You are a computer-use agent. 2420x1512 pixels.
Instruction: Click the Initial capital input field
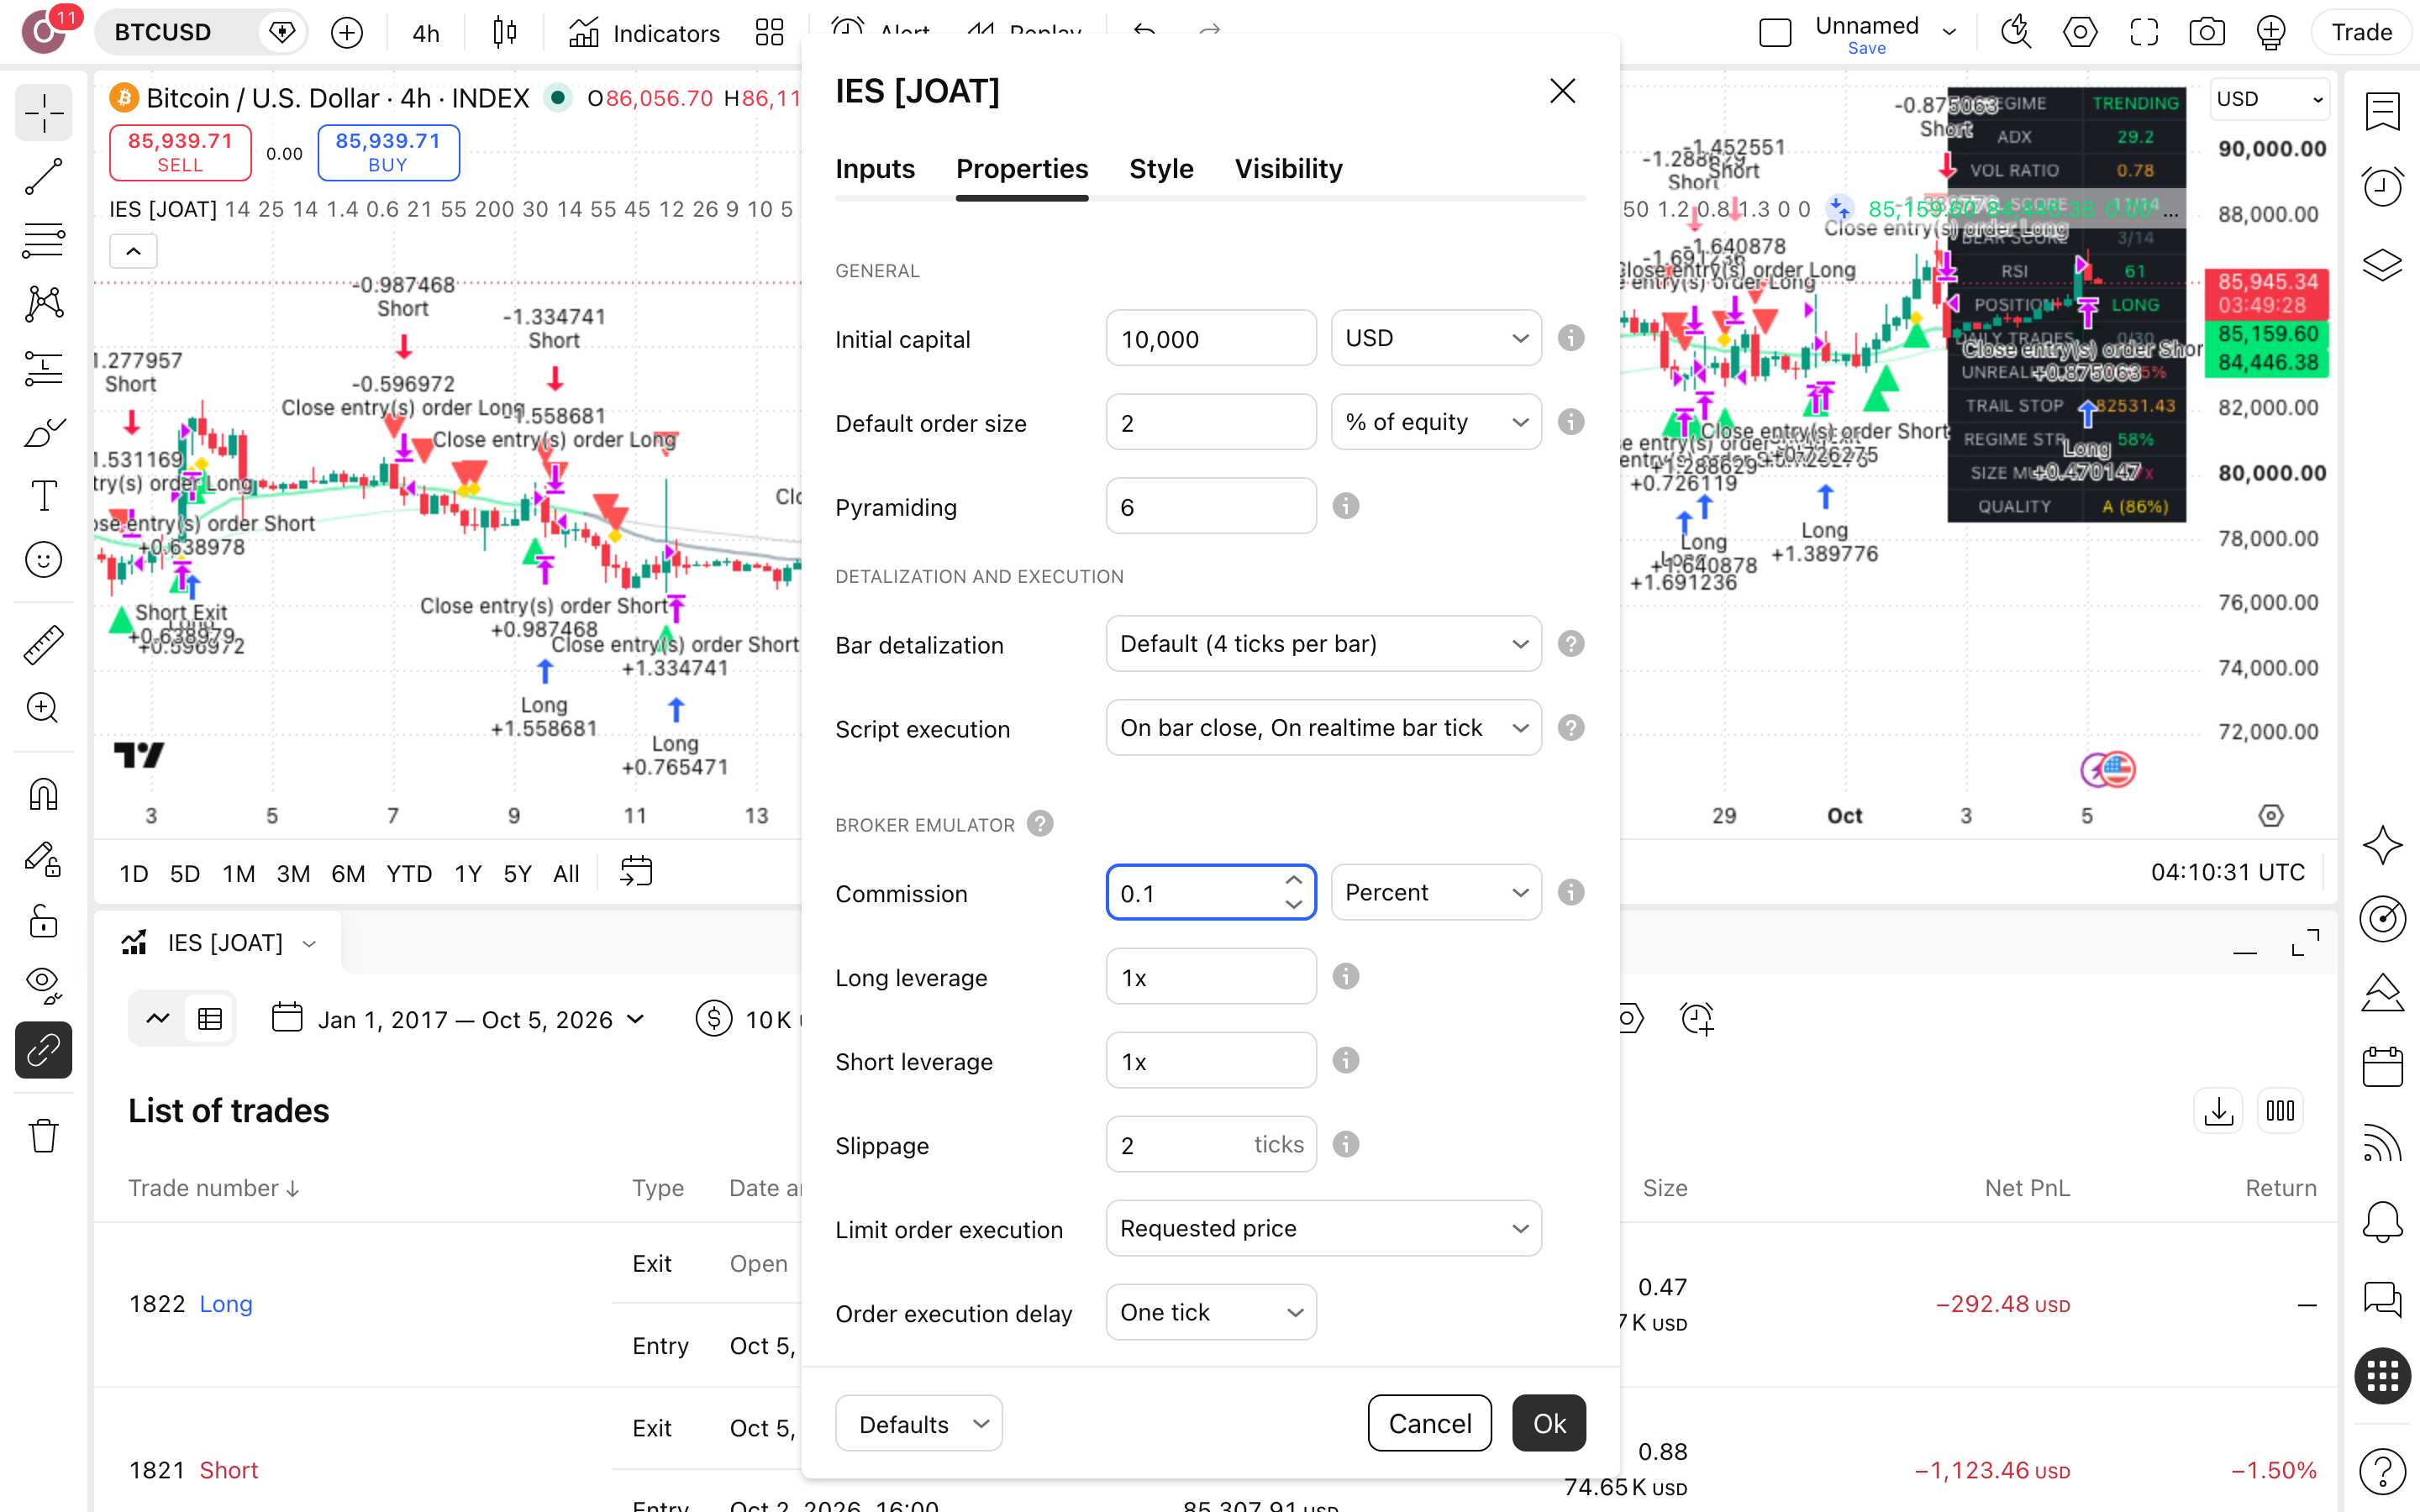pos(1211,338)
